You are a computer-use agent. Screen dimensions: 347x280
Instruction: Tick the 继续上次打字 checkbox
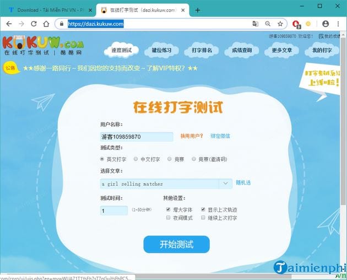(203, 218)
